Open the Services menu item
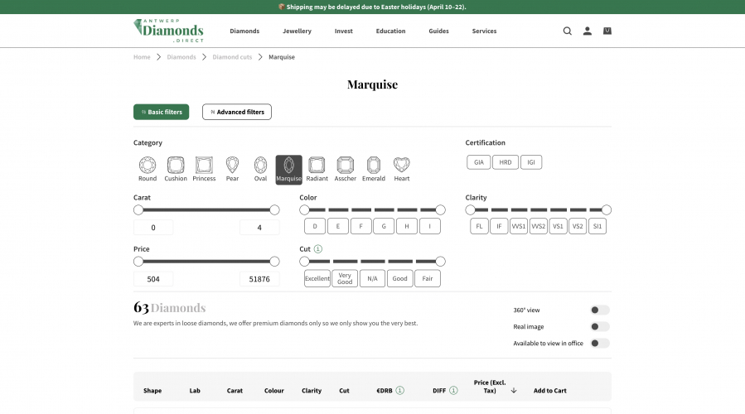Image resolution: width=745 pixels, height=414 pixels. [x=484, y=31]
